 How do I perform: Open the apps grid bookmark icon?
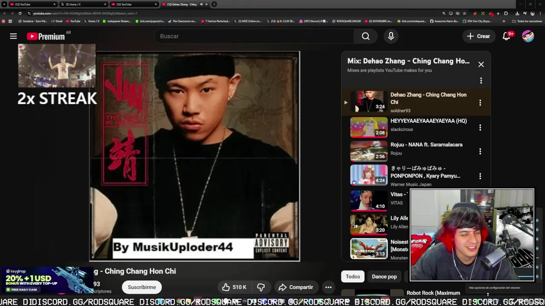pos(10,21)
